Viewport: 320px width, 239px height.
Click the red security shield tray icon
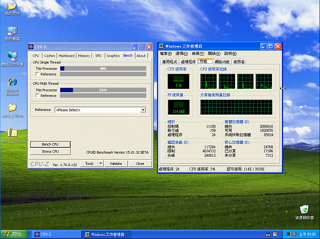pyautogui.click(x=294, y=234)
